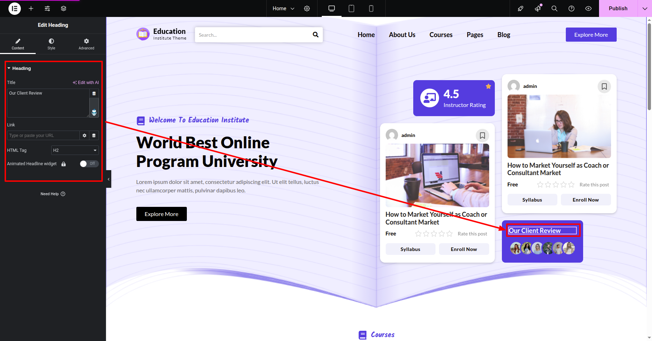Screen dimensions: 652x341
Task: Click the Link URL input field
Action: point(43,136)
